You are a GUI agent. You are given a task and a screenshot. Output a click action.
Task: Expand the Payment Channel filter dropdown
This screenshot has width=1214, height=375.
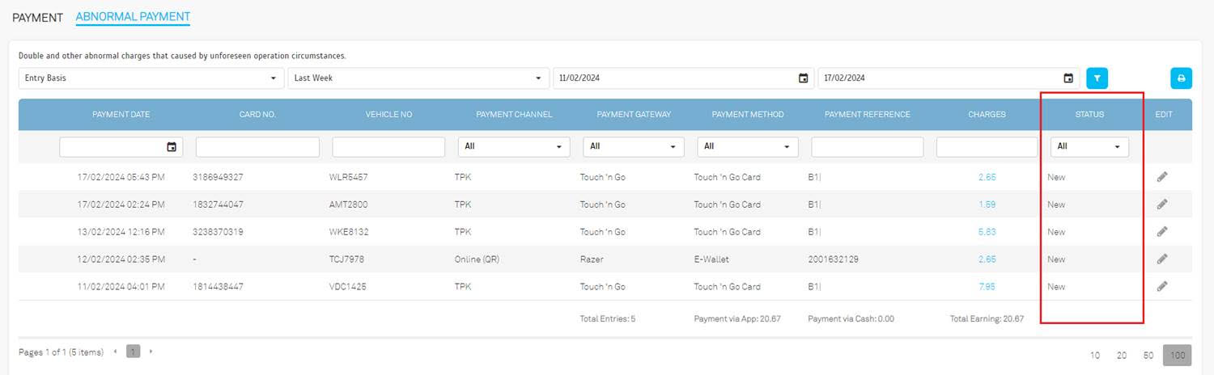click(513, 147)
